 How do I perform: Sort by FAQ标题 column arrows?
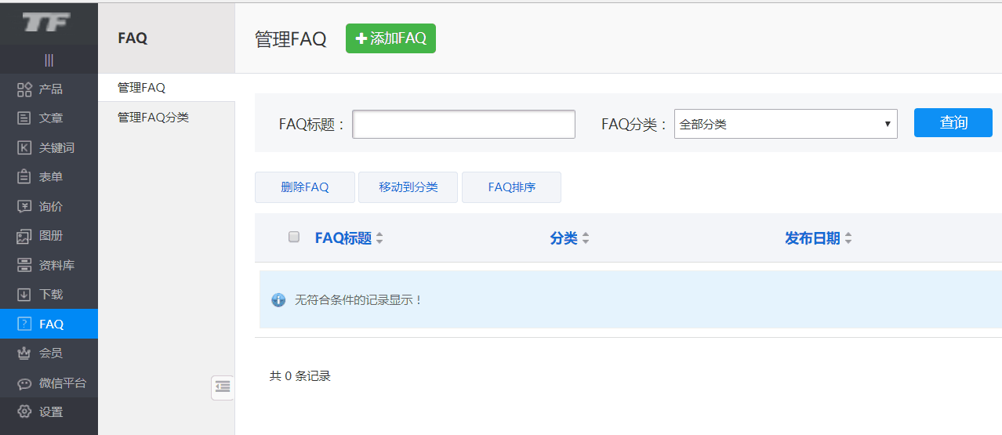379,238
